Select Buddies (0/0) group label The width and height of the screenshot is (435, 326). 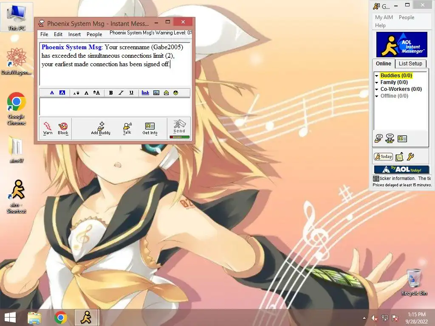pos(396,76)
